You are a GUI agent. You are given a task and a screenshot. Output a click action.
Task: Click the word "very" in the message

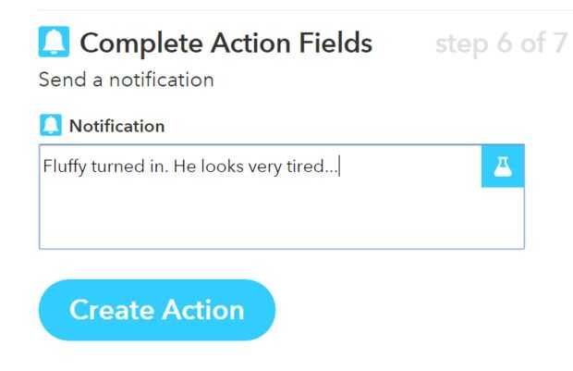[273, 167]
